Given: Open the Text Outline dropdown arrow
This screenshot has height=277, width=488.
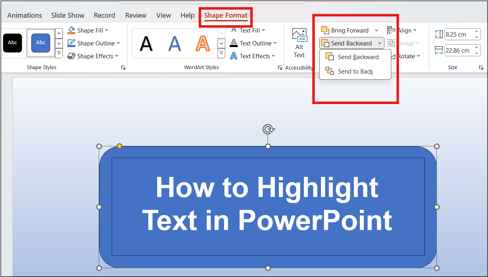Looking at the screenshot, I should pos(275,43).
